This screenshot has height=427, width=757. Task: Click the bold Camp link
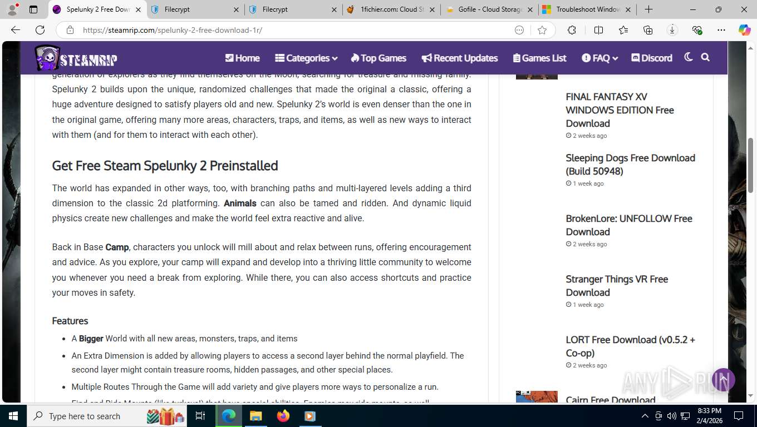(x=117, y=247)
